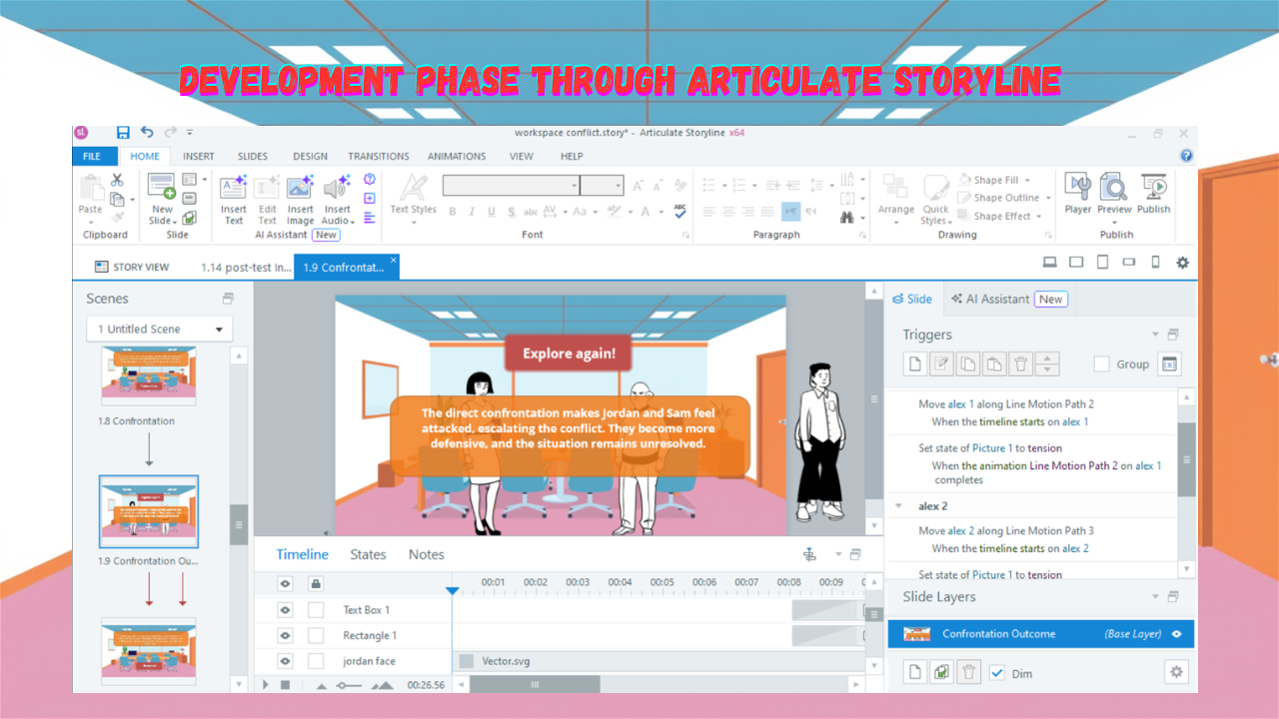Create a new trigger in the Triggers panel
This screenshot has width=1279, height=719.
[x=914, y=364]
